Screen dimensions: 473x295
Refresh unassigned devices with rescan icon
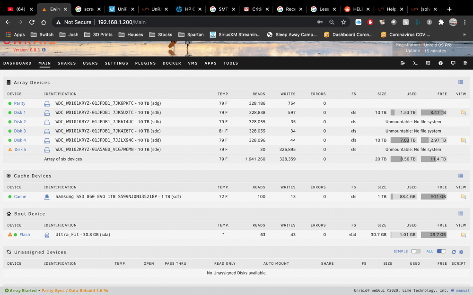[x=454, y=252]
